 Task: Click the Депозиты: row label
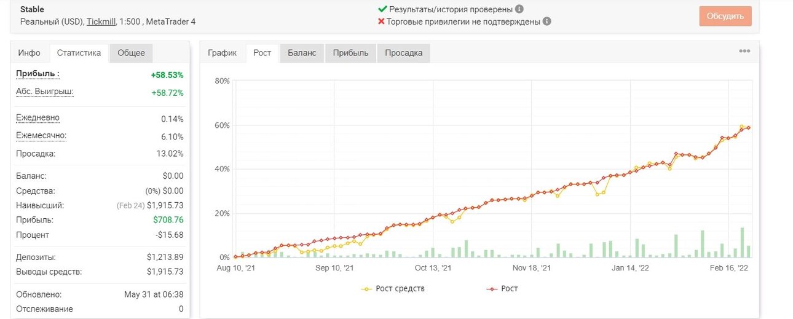click(x=36, y=257)
